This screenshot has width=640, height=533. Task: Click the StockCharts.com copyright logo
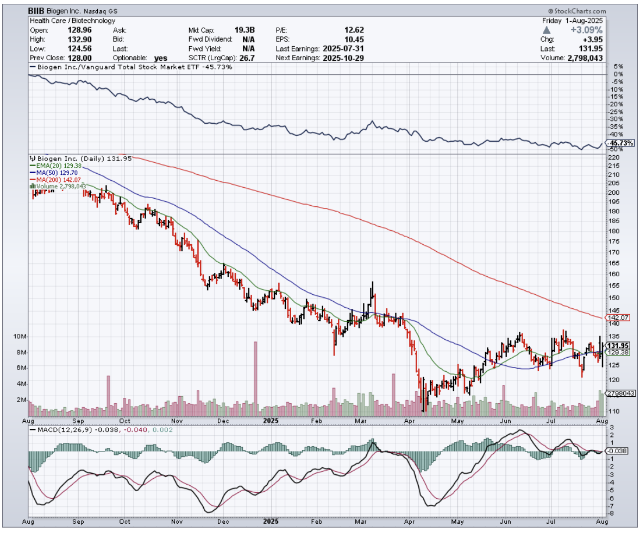pos(576,11)
